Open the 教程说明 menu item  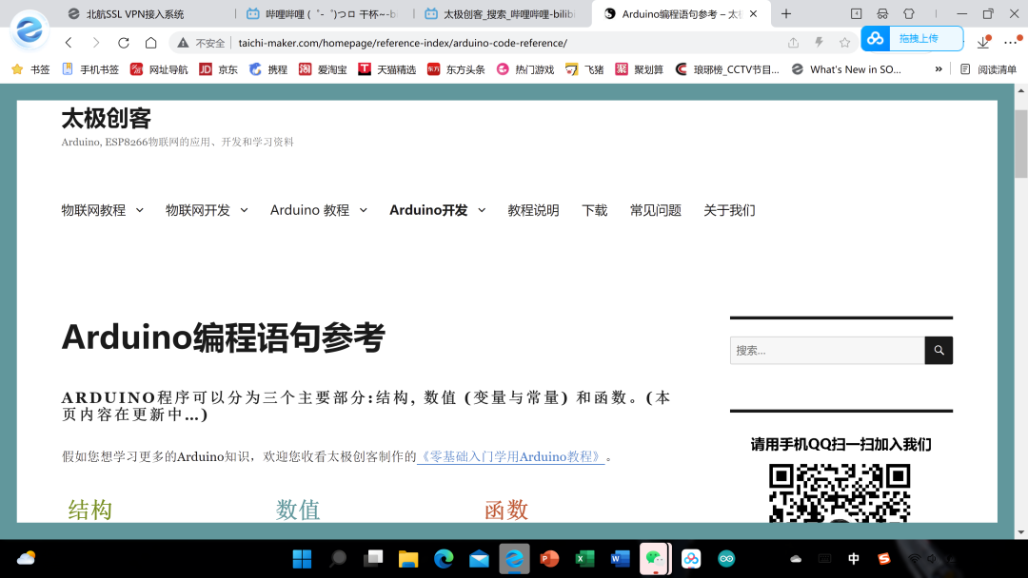point(533,210)
